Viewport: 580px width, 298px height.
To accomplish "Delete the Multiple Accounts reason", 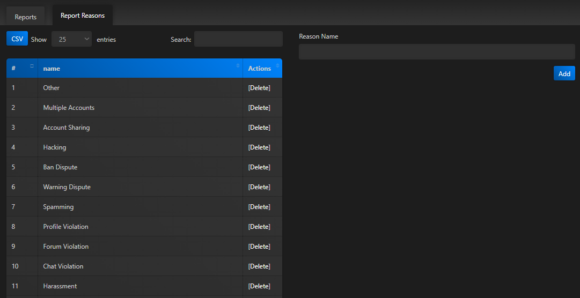I will pyautogui.click(x=259, y=108).
